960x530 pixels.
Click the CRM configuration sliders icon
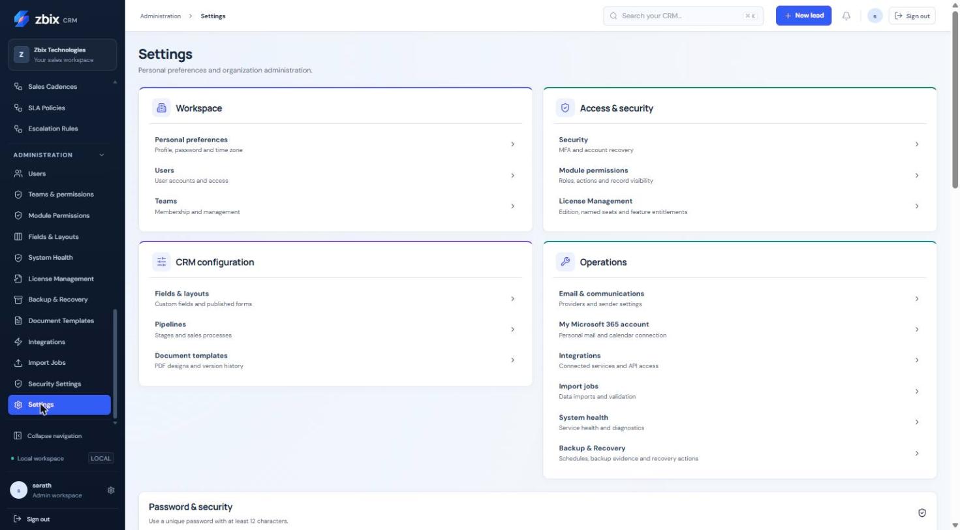point(161,262)
